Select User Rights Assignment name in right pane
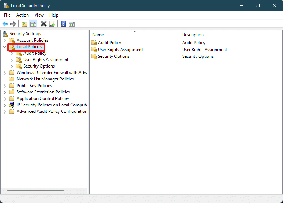This screenshot has height=203, width=283. click(x=120, y=50)
